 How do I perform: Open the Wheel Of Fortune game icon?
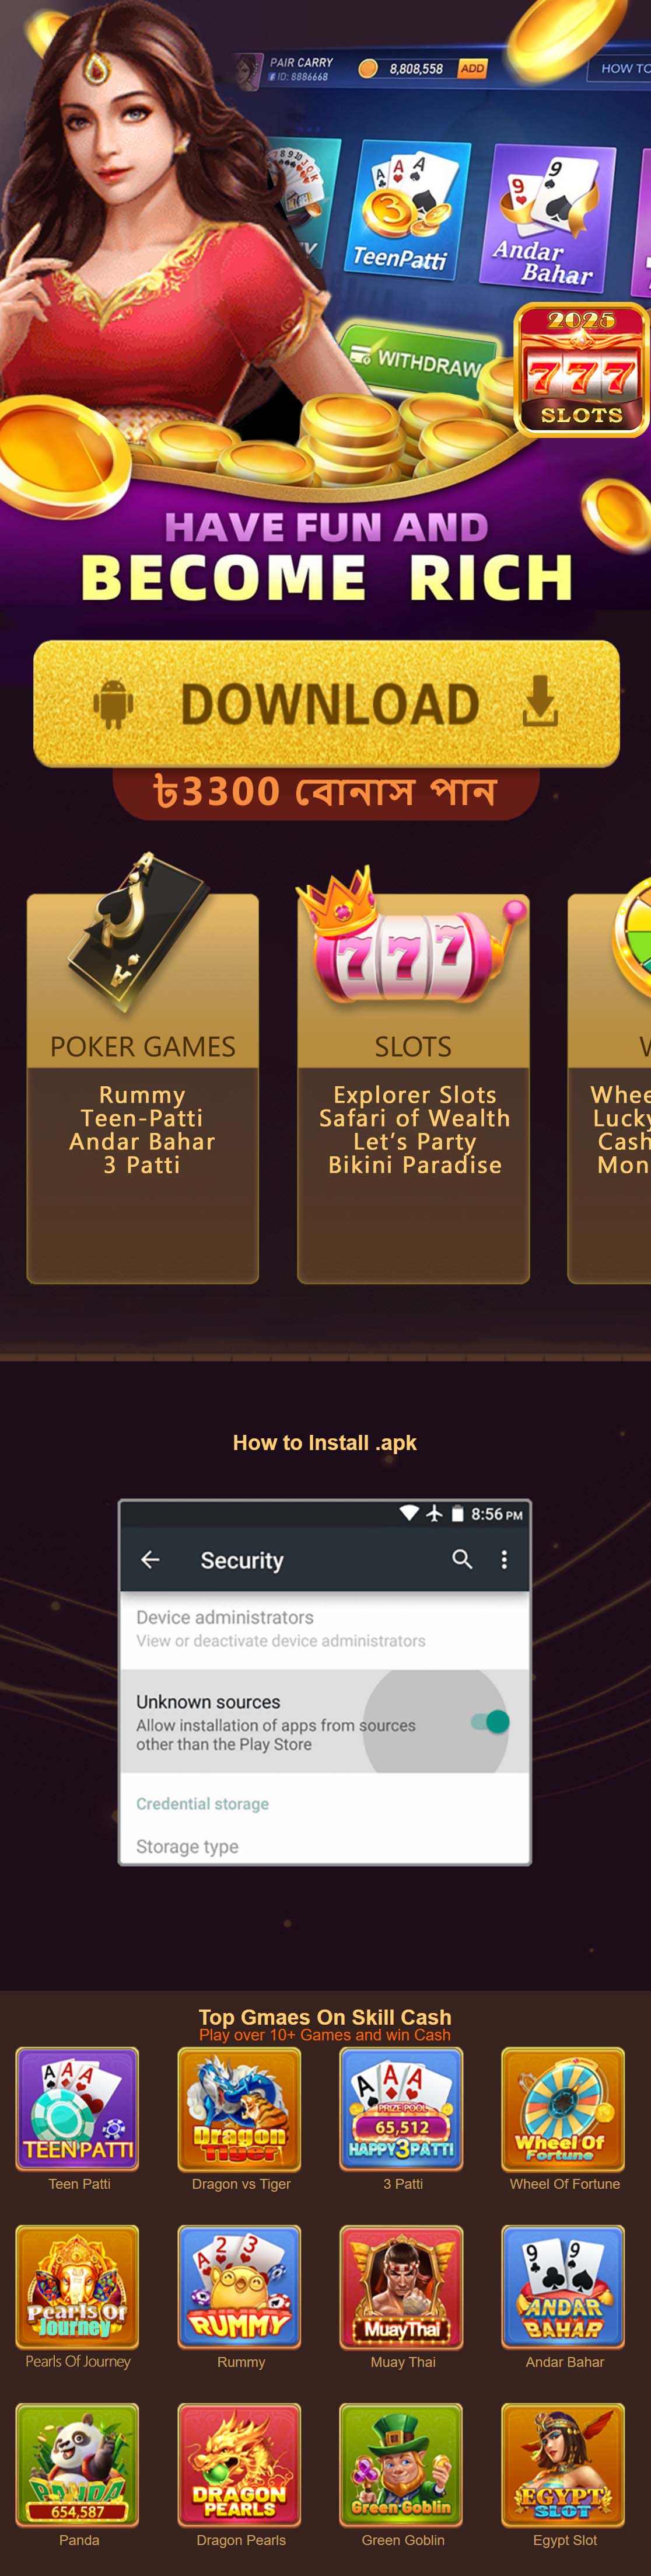563,2108
